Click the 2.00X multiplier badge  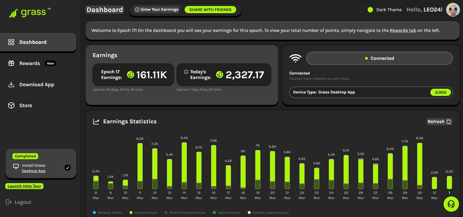(441, 93)
